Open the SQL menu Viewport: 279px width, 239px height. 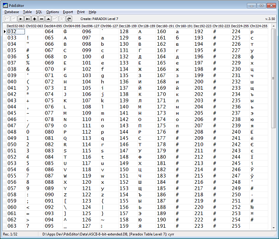click(39, 12)
